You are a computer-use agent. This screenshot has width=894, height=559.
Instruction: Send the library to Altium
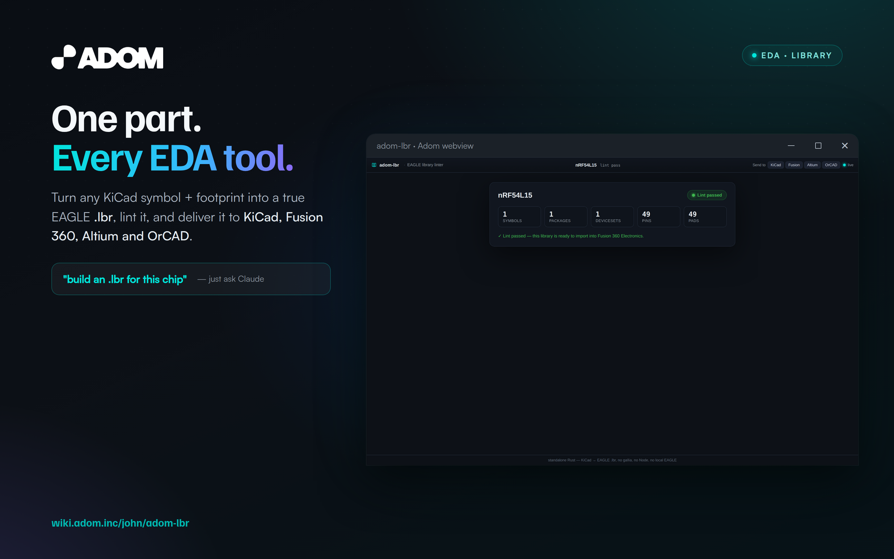pos(812,165)
